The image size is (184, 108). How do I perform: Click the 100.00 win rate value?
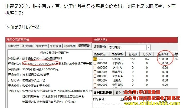pyautogui.click(x=163, y=59)
